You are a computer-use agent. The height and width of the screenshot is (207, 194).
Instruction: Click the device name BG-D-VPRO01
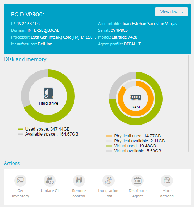click(x=28, y=15)
